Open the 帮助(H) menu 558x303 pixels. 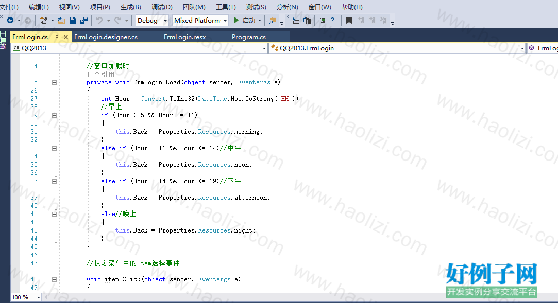tap(352, 7)
